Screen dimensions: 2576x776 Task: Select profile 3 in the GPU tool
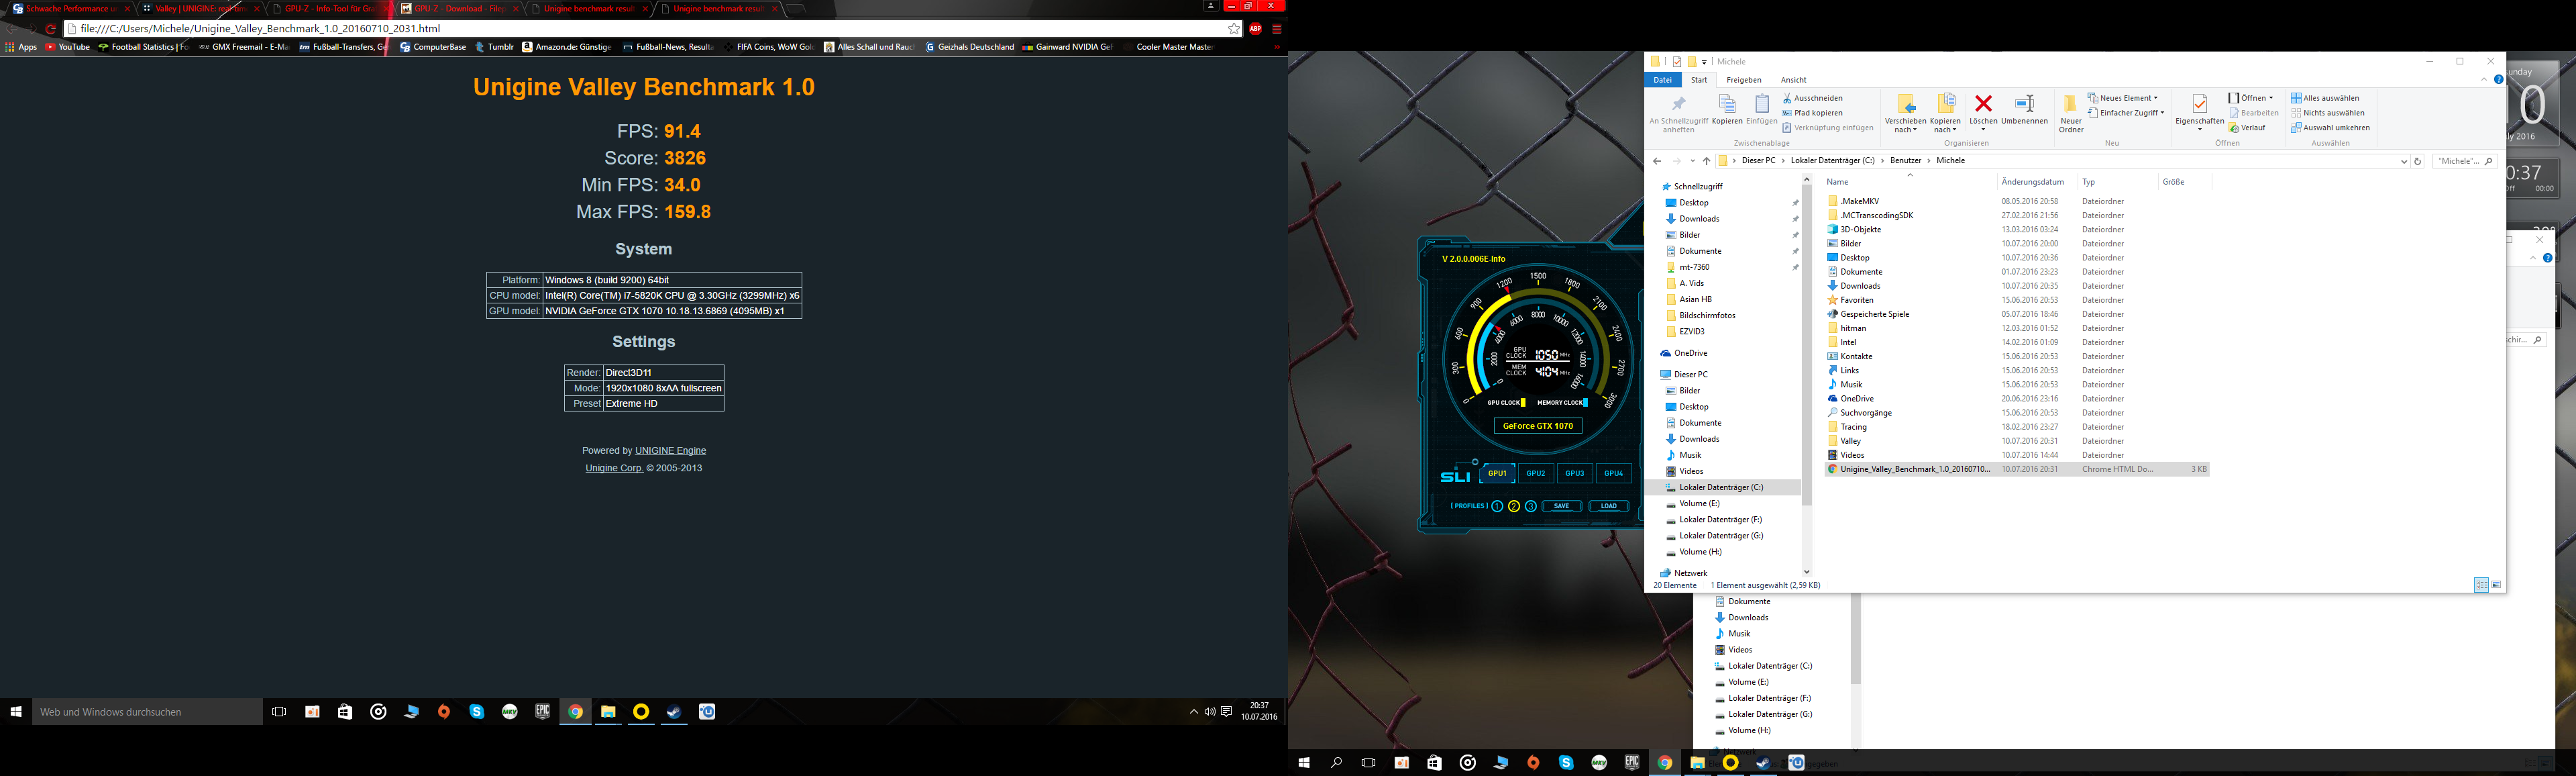(1530, 507)
